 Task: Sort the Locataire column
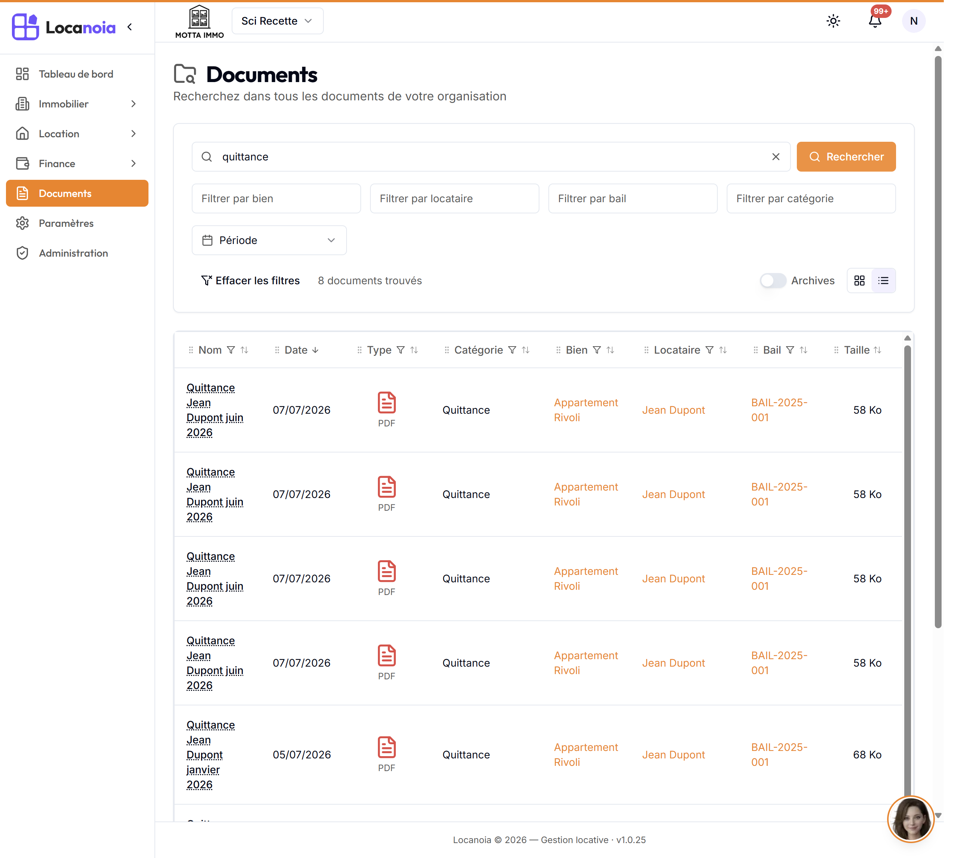click(723, 350)
